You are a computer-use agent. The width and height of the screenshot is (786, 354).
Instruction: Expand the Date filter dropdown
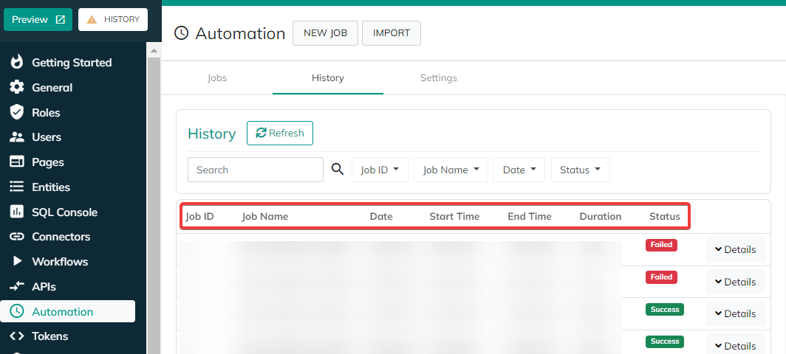(519, 170)
